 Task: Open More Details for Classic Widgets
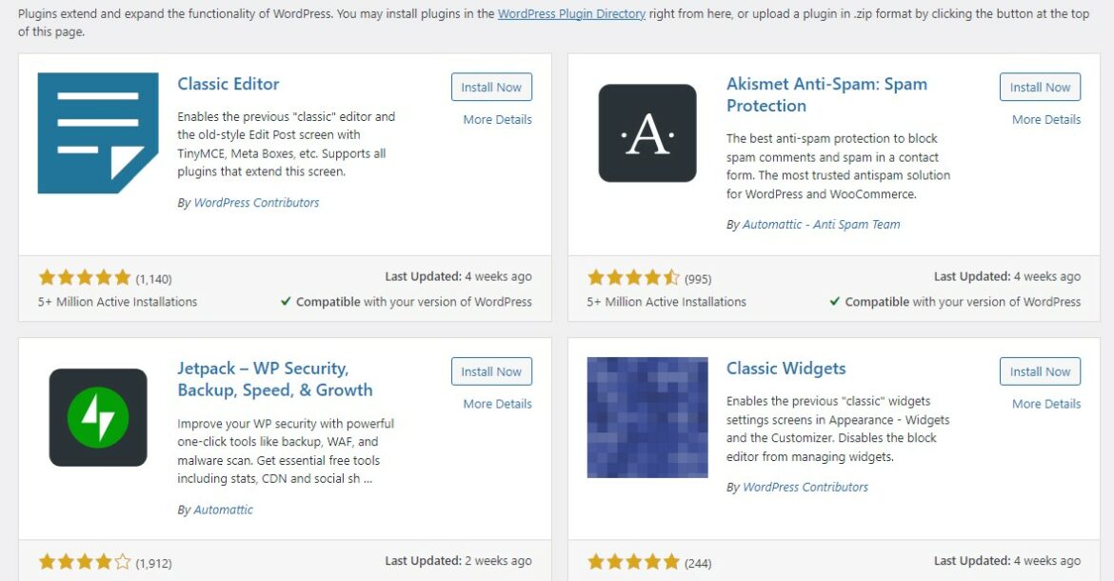(1044, 404)
